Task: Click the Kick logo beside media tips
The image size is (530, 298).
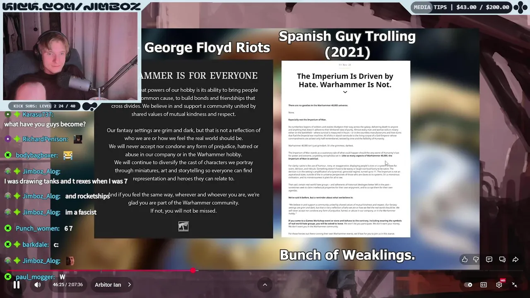Action: coord(520,7)
